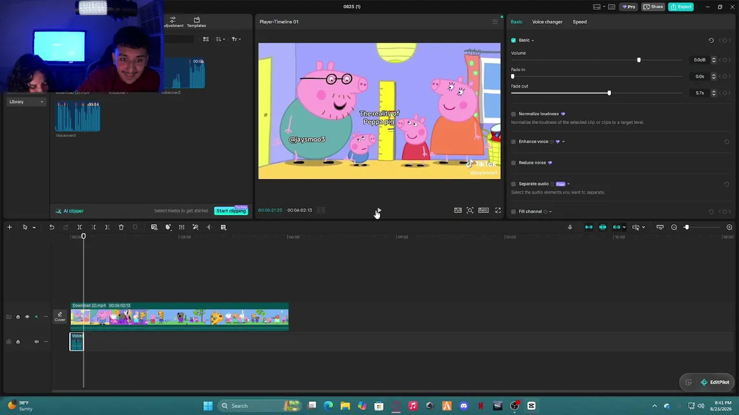739x415 pixels.
Task: Switch to the Speed tab
Action: 580,22
